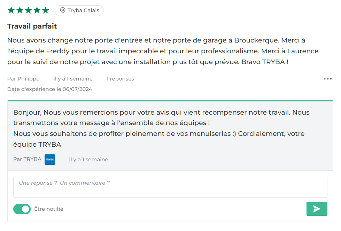Click the date d'expérience 06/07/2024 text
The image size is (341, 231).
point(50,89)
